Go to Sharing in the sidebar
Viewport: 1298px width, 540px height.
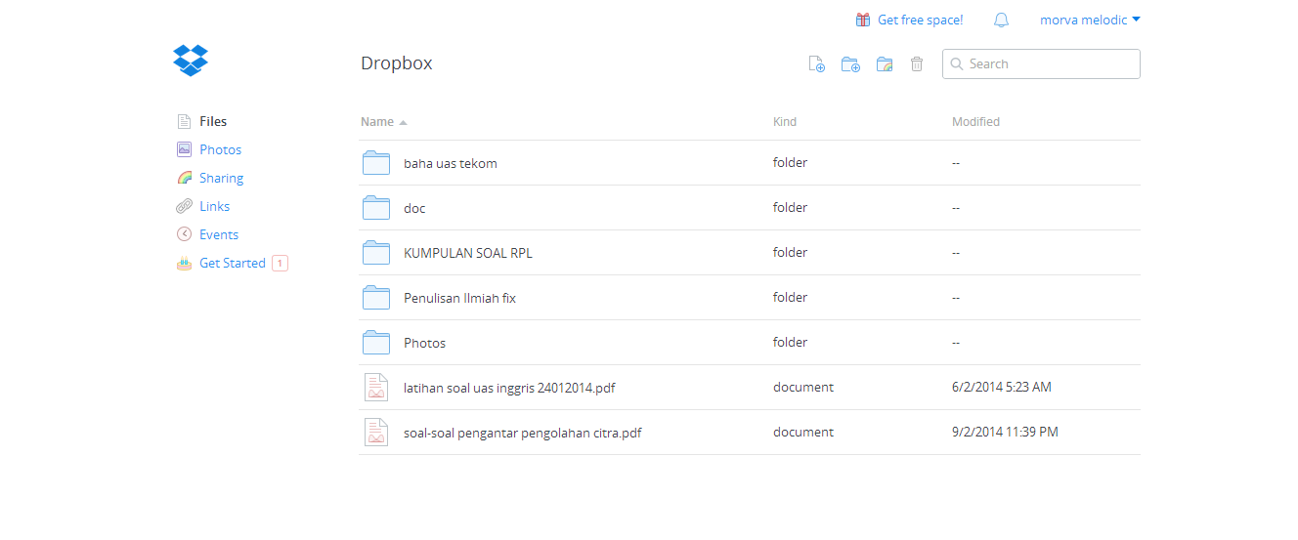(x=221, y=178)
